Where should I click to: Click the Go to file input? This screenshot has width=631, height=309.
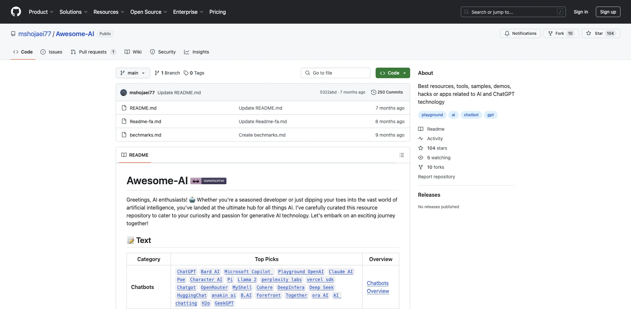pos(336,73)
